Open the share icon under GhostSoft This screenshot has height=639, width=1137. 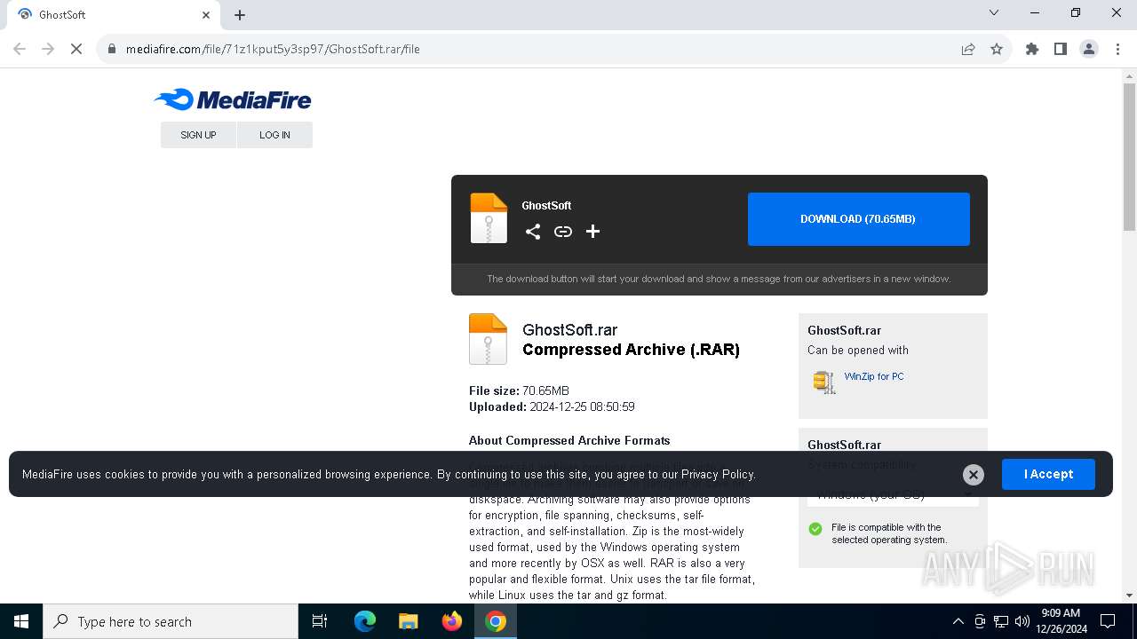coord(533,232)
